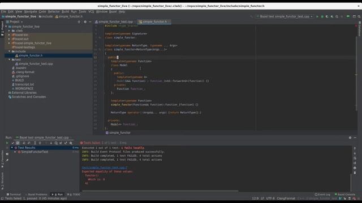Viewport: 362px width, 203px height.
Task: Click the pin tab icon in Run sidebar
Action: tap(7, 160)
